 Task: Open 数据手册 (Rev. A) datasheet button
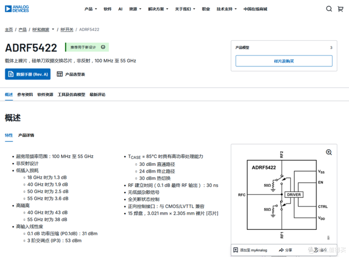coord(27,74)
